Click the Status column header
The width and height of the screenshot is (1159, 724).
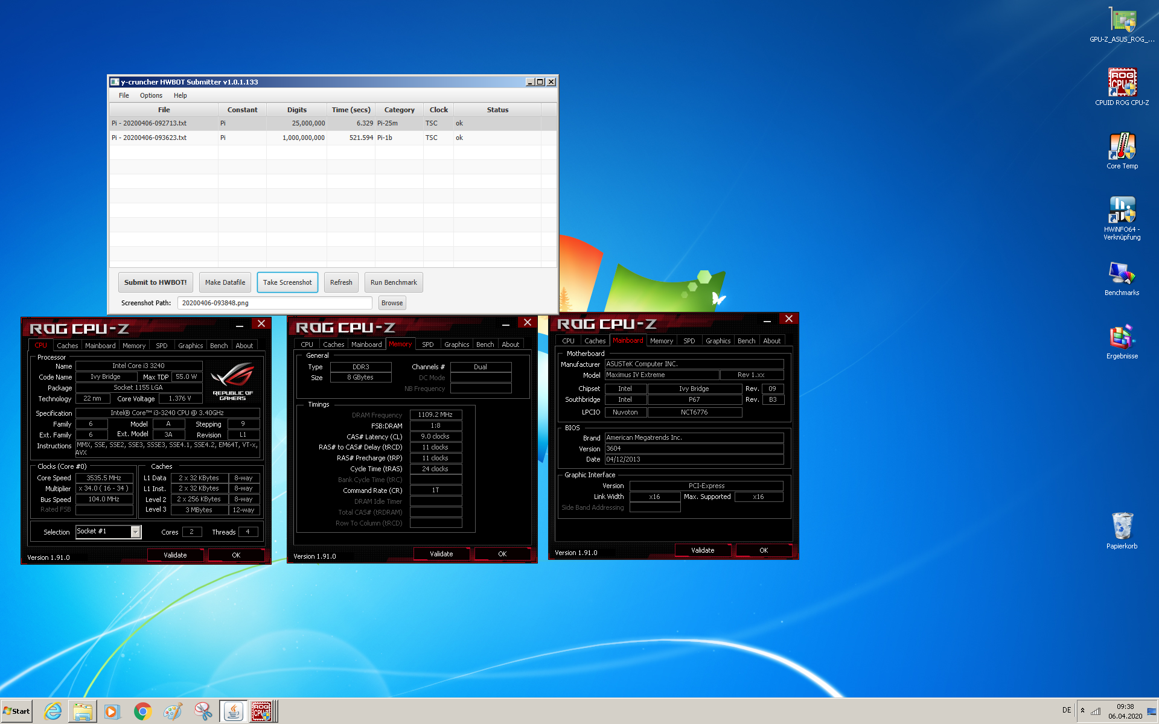click(497, 110)
